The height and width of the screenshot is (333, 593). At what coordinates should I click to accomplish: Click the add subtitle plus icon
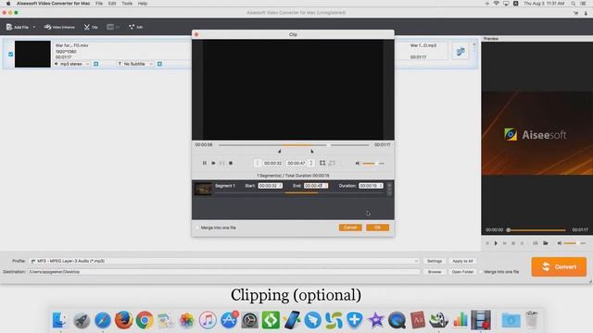tap(159, 64)
